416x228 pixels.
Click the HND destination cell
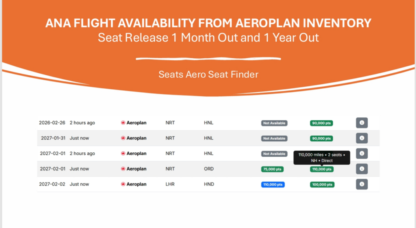coord(209,184)
